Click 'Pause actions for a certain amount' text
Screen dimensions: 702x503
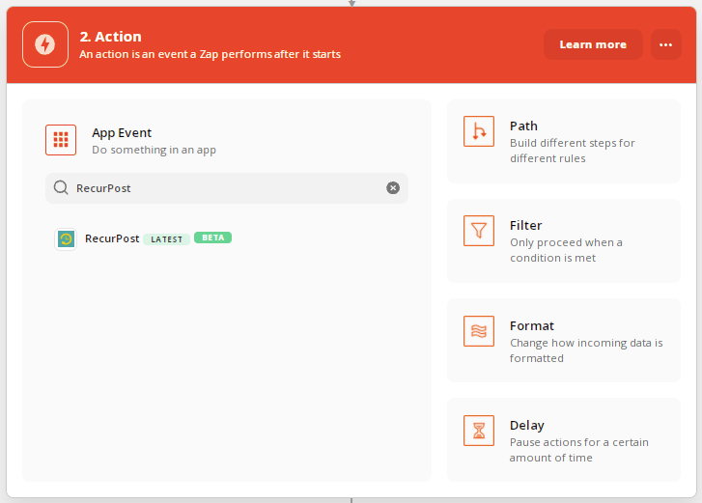click(x=578, y=450)
